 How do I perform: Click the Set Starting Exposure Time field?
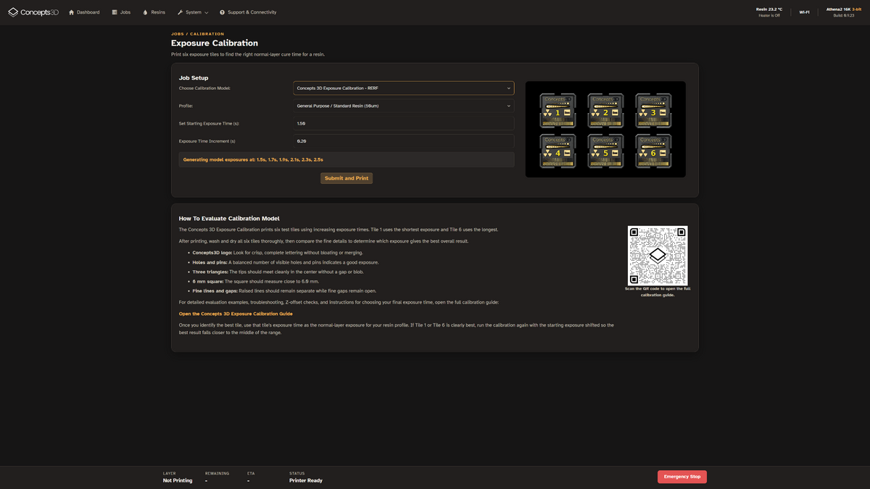coord(404,123)
